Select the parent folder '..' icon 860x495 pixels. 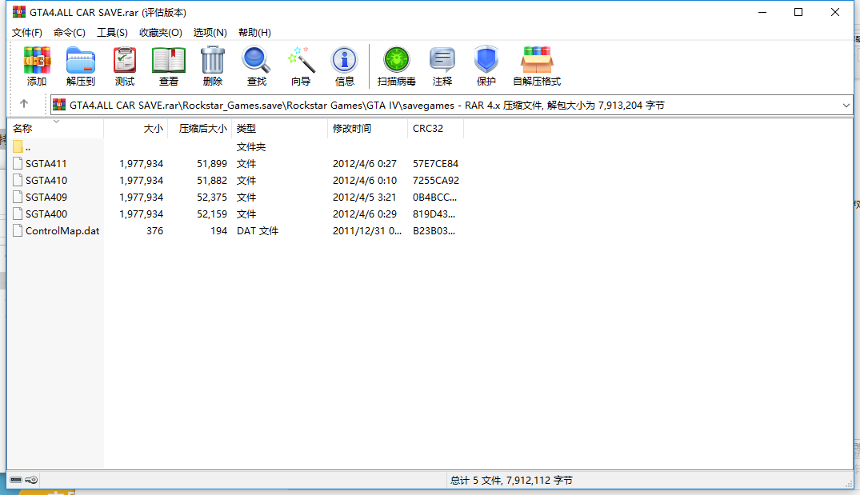pyautogui.click(x=18, y=146)
